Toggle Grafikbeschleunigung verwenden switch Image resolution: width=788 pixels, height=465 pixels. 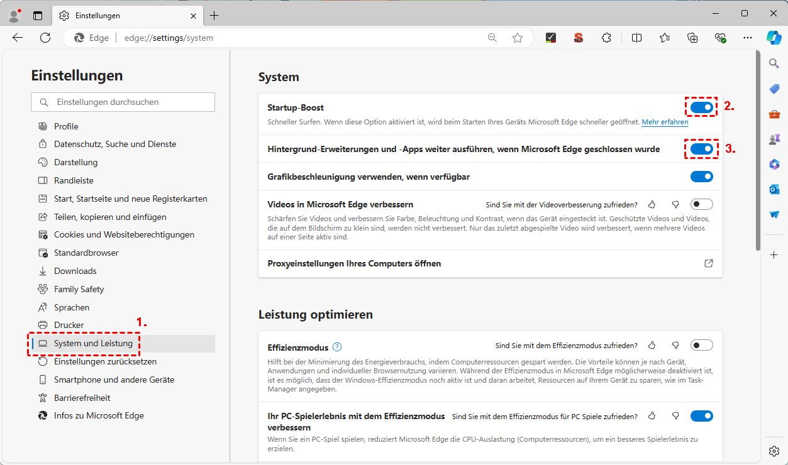pos(701,177)
